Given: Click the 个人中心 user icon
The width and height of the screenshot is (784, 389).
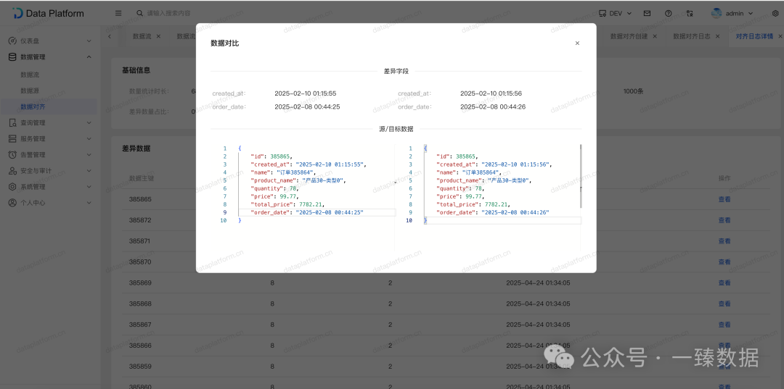Looking at the screenshot, I should [x=12, y=203].
